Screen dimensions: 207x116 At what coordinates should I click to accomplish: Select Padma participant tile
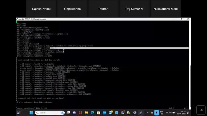pyautogui.click(x=103, y=9)
